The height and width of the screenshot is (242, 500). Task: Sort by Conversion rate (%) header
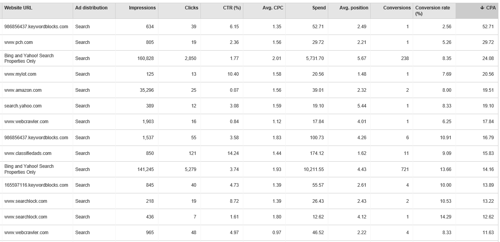tap(433, 11)
